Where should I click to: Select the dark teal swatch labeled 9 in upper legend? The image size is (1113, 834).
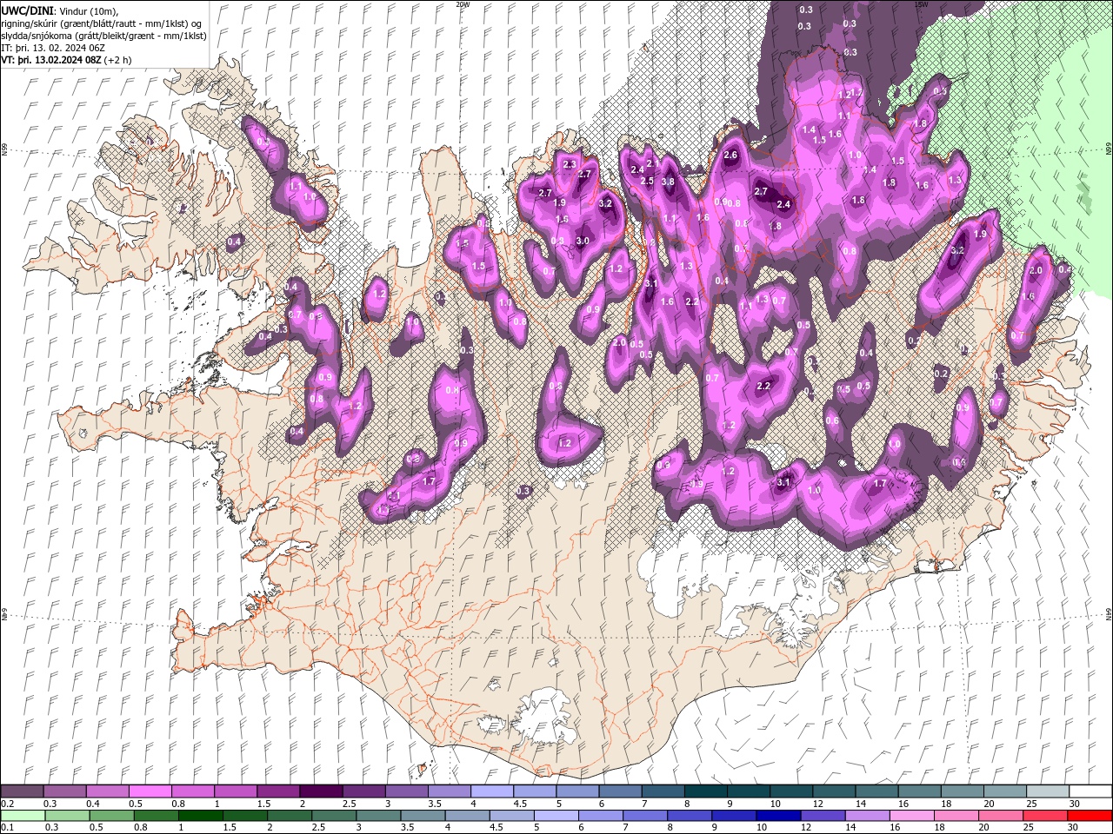[748, 791]
